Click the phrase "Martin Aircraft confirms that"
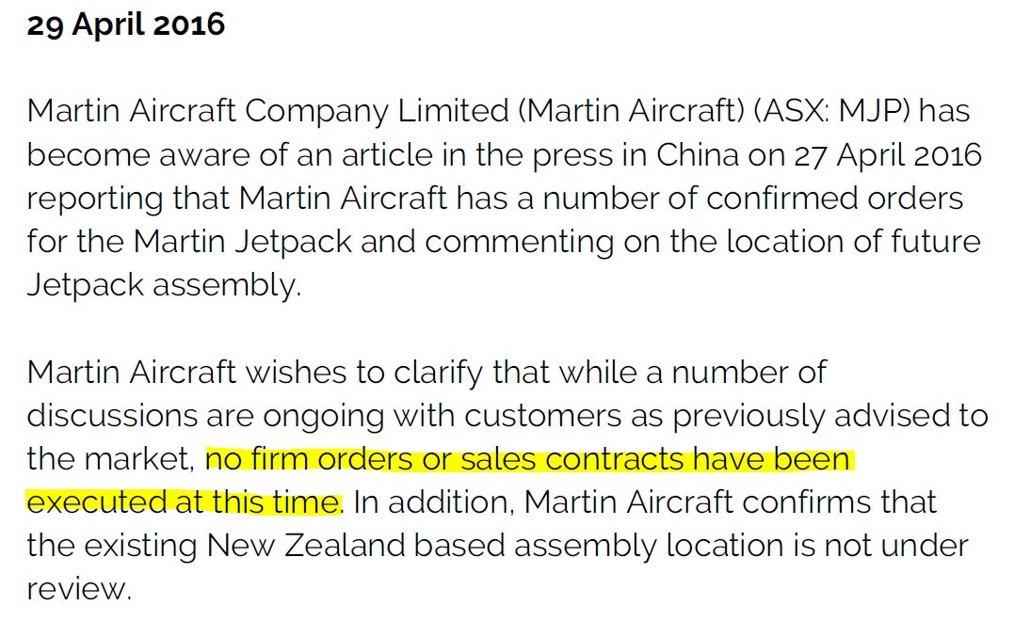Screen dimensions: 1031x621 tap(730, 502)
